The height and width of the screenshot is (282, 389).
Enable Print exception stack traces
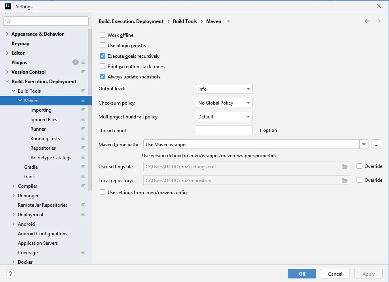(x=102, y=66)
